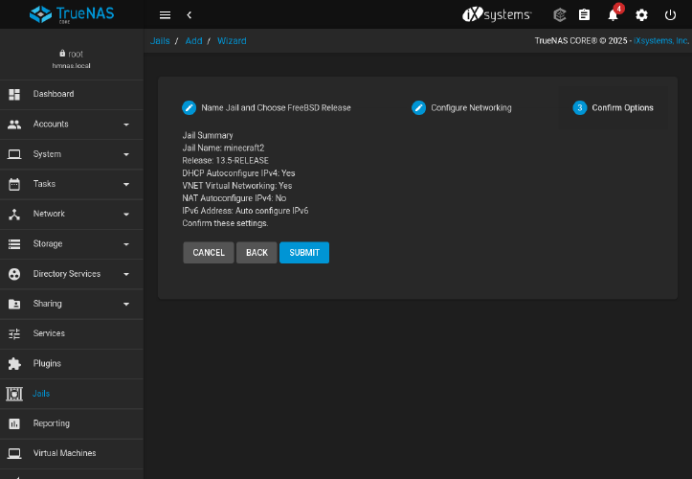
Task: Click the hmnas.local hostname text
Action: (x=71, y=66)
